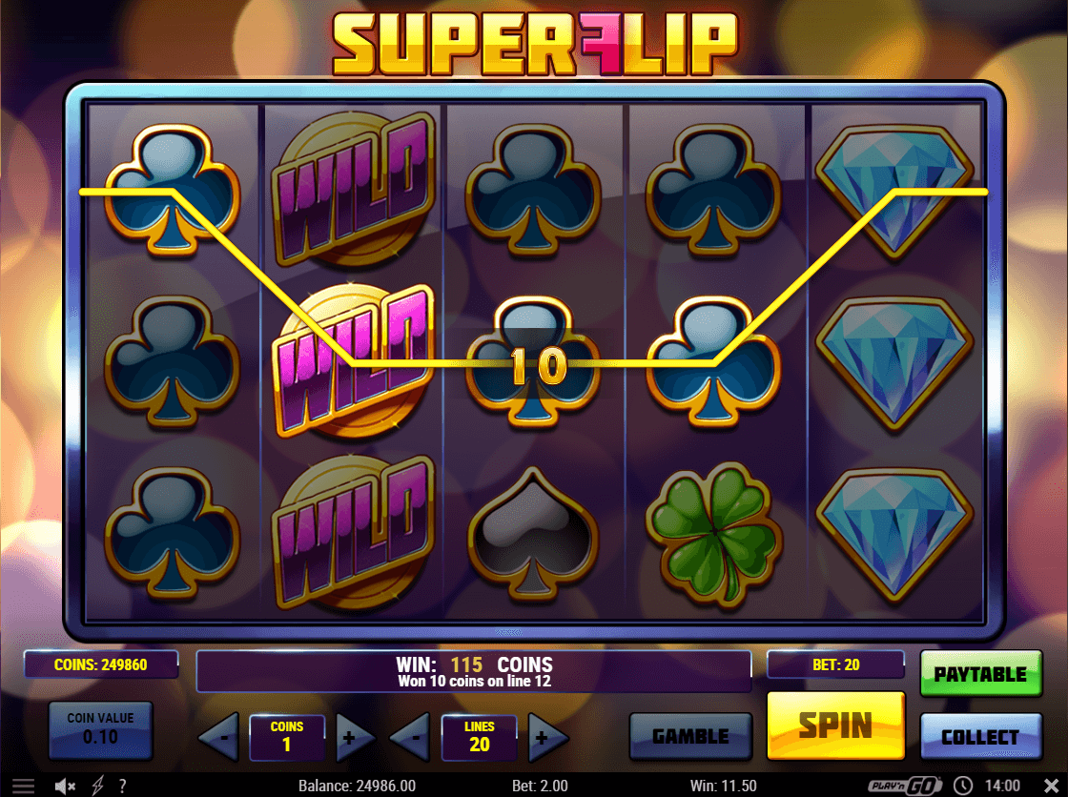This screenshot has height=797, width=1068.
Task: Click the green four-leaf clover symbol
Action: pyautogui.click(x=714, y=534)
